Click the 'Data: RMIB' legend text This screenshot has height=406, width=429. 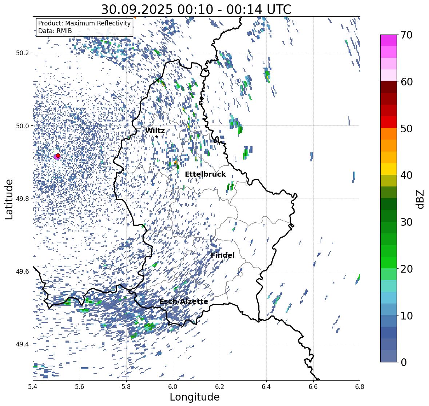pos(55,31)
